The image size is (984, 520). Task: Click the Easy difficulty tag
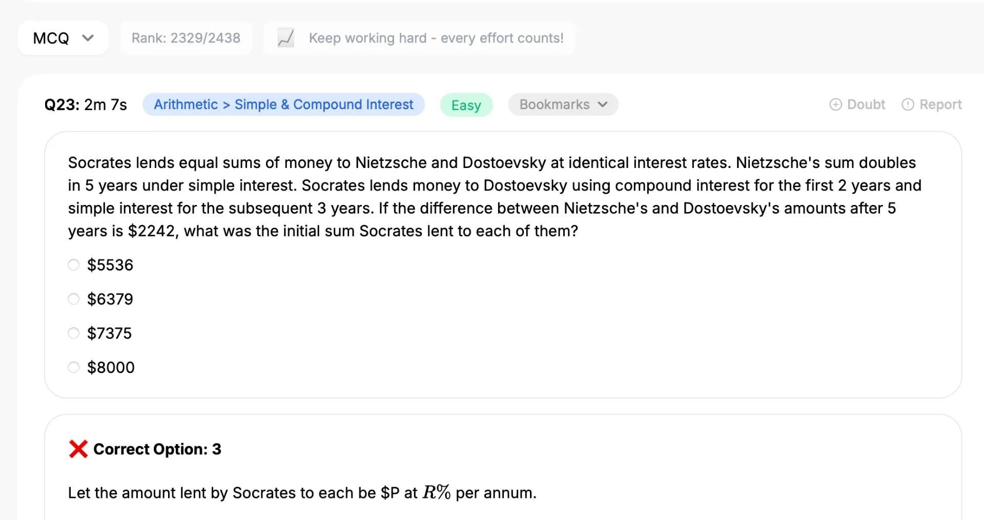click(x=466, y=105)
